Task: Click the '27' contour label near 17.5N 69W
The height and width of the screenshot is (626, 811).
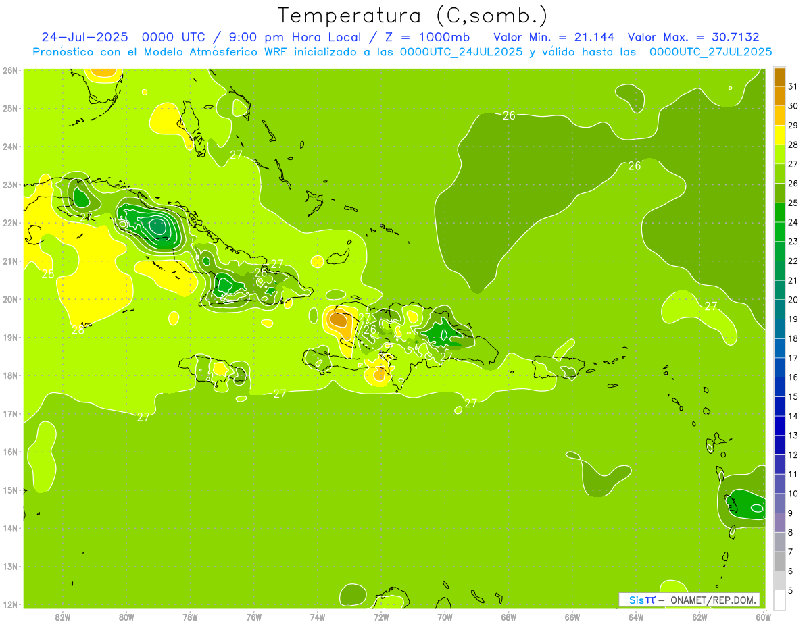Action: [x=471, y=403]
